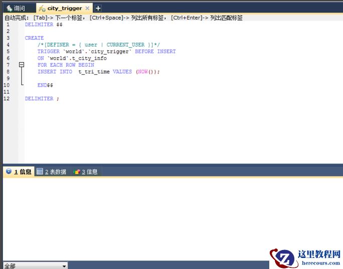Click the query icon on 询问 tab
The width and height of the screenshot is (343, 269).
(9, 9)
